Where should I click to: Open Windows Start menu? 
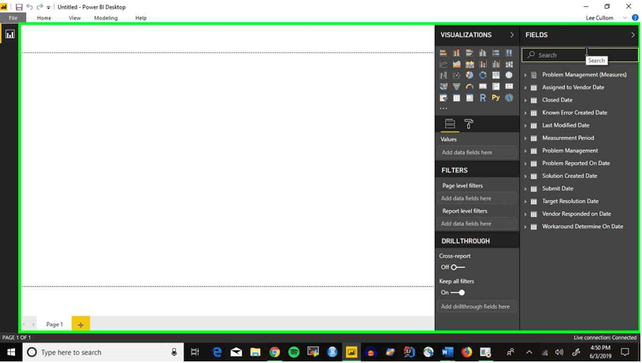(x=11, y=352)
